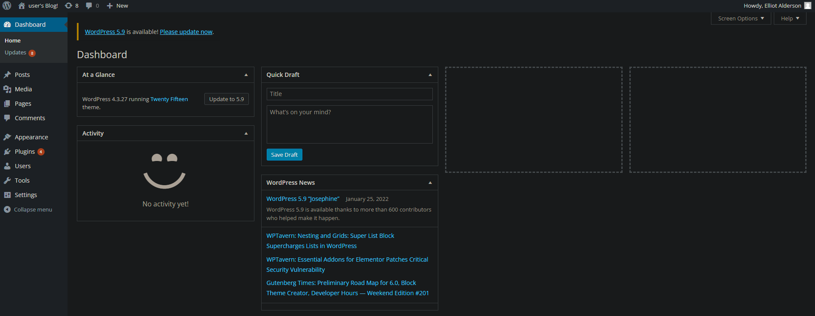The image size is (815, 316).
Task: Open the updates circular-arrows icon in admin bar
Action: [x=68, y=6]
